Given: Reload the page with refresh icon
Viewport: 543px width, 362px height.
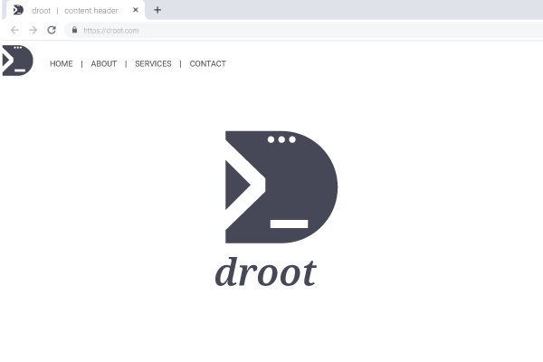Looking at the screenshot, I should coord(52,30).
